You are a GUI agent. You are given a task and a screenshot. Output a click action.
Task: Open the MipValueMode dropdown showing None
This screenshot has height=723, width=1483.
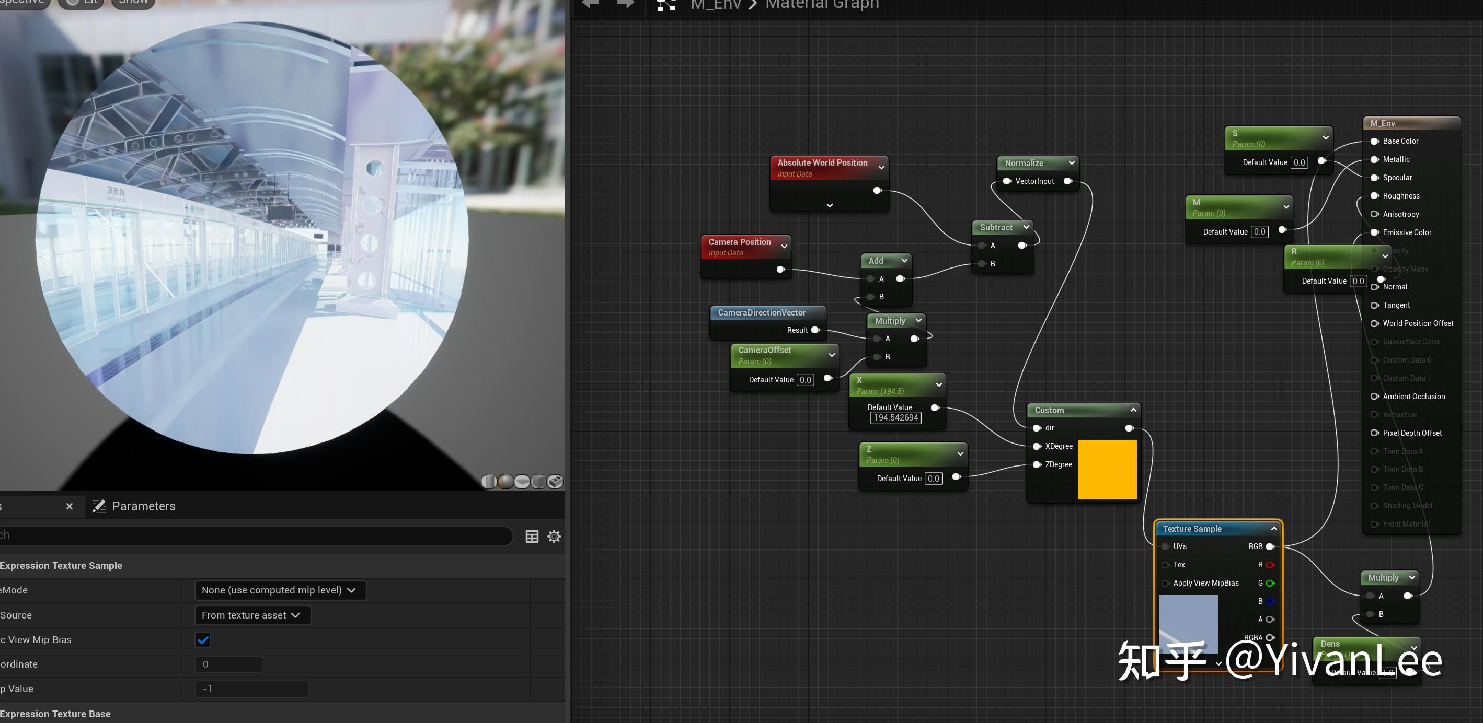280,590
